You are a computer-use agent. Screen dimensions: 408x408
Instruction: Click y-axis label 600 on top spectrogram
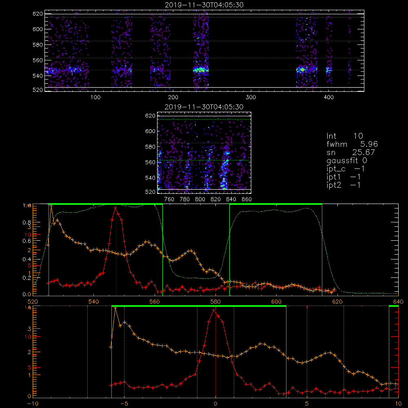coord(38,29)
